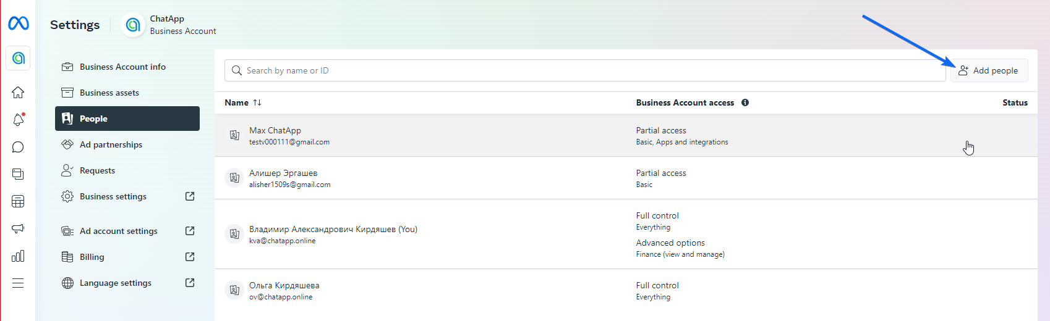This screenshot has height=321, width=1050.
Task: Open notifications bell icon
Action: pyautogui.click(x=18, y=119)
